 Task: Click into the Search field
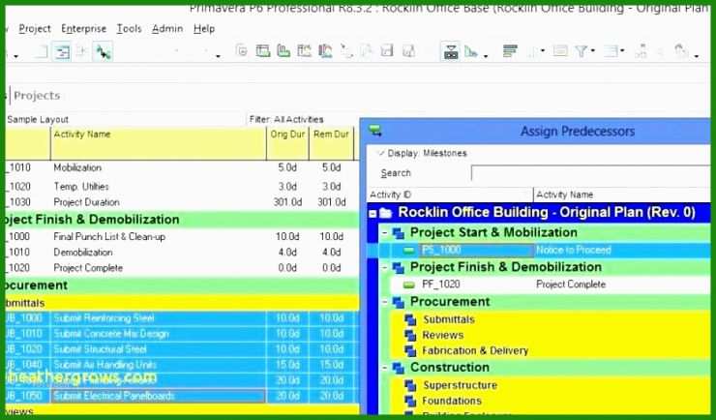[x=590, y=173]
